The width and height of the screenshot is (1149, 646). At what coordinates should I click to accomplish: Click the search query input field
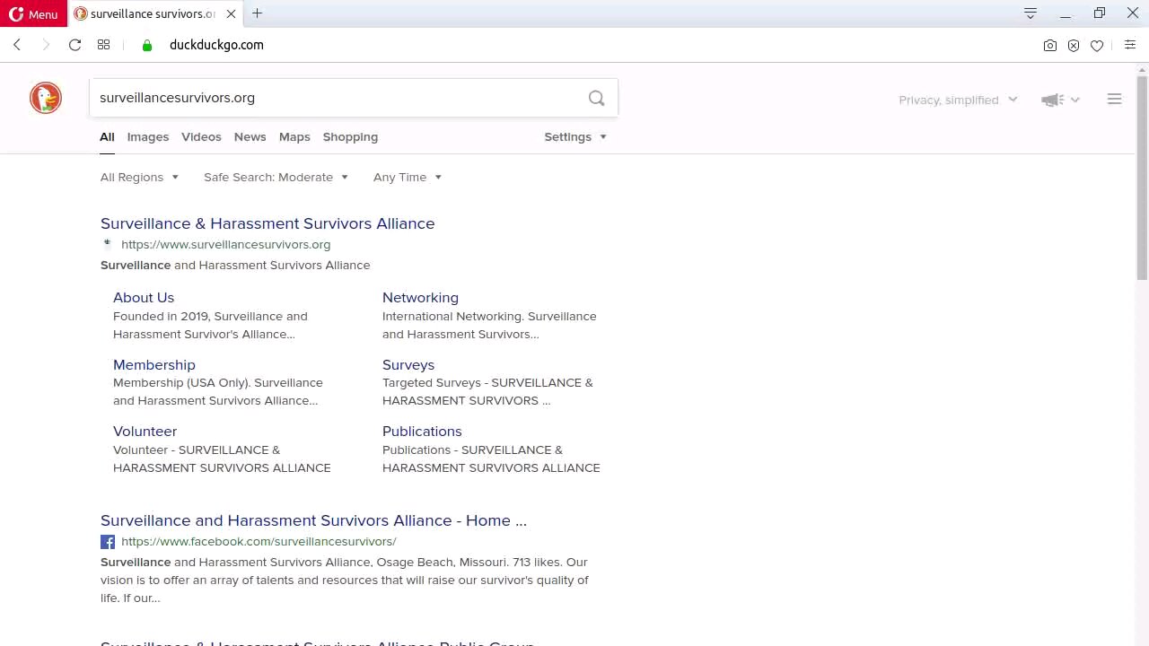[337, 98]
